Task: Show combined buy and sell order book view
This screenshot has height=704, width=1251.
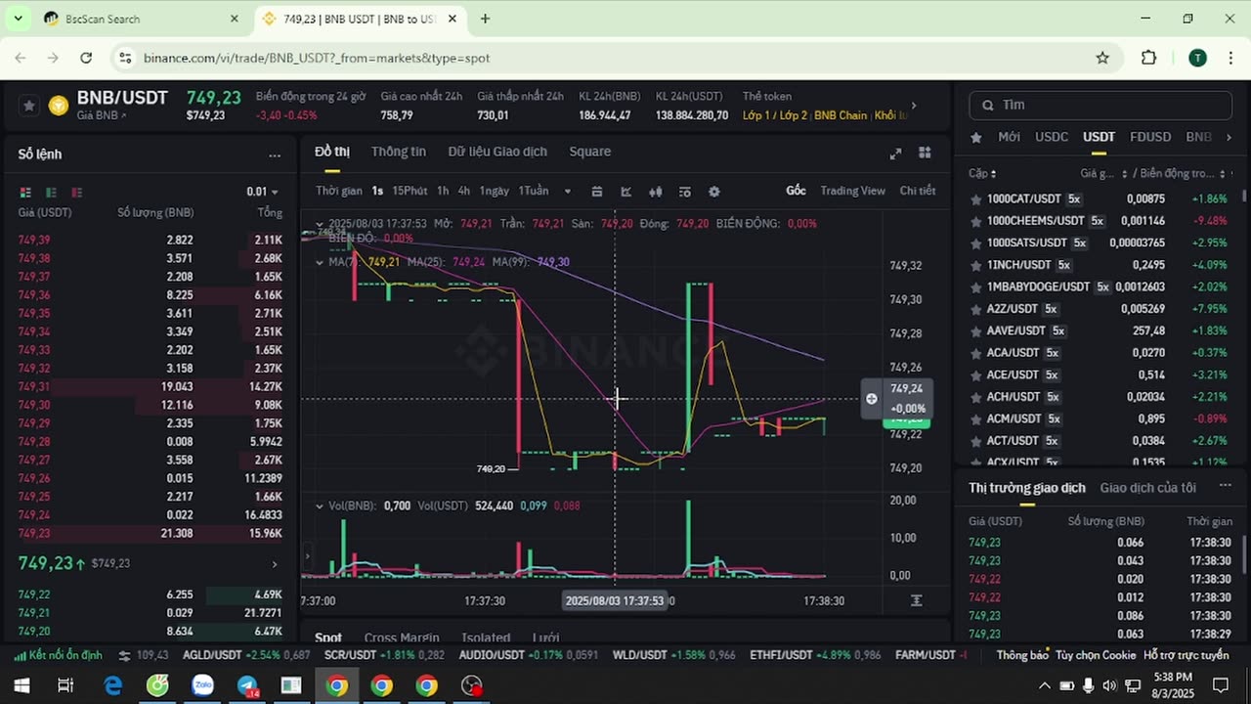Action: click(25, 192)
